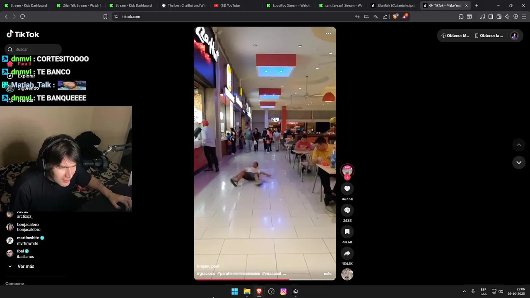Screen dimensions: 530x298
Task: Expand the caption with más
Action: [328, 274]
